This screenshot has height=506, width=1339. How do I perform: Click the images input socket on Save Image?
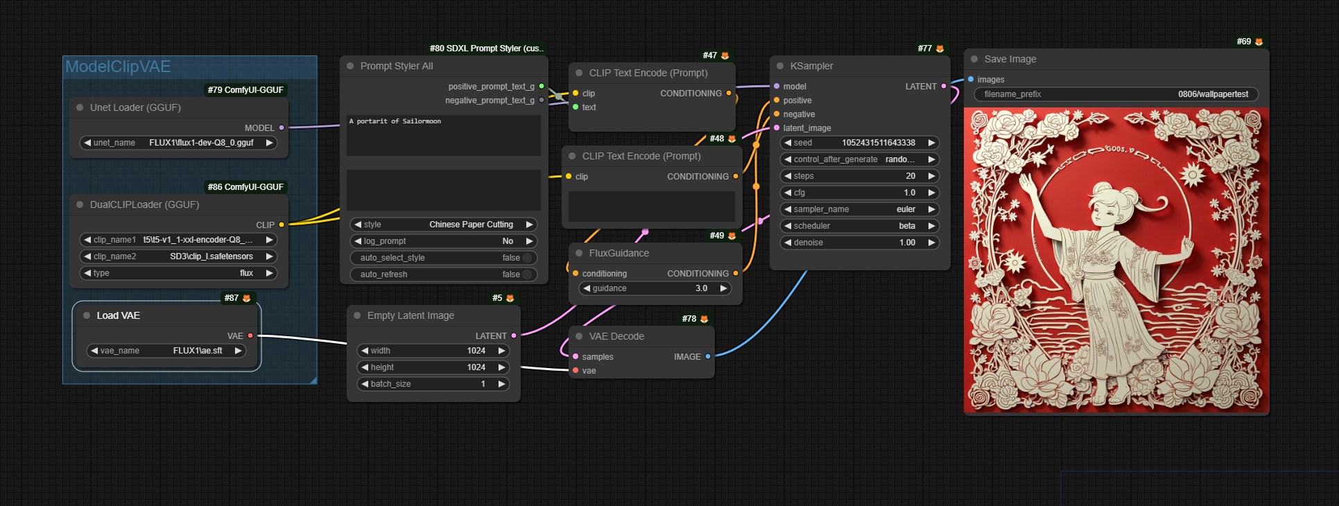tap(971, 79)
